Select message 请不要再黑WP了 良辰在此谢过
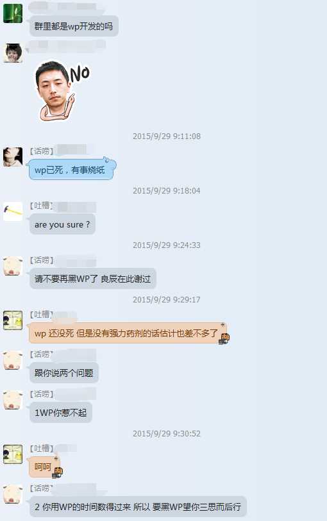 [x=93, y=278]
